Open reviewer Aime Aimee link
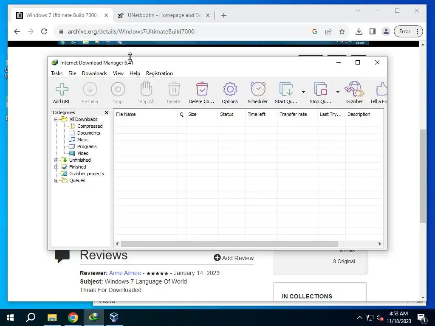 coord(125,273)
